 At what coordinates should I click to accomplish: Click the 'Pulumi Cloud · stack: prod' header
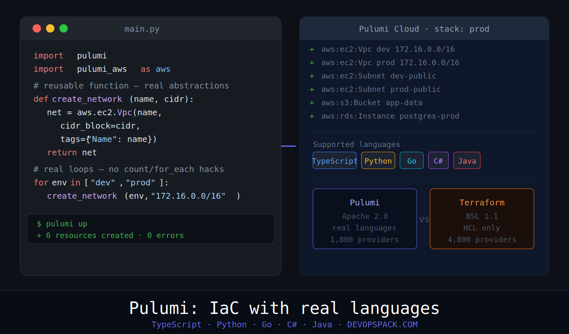click(x=424, y=29)
